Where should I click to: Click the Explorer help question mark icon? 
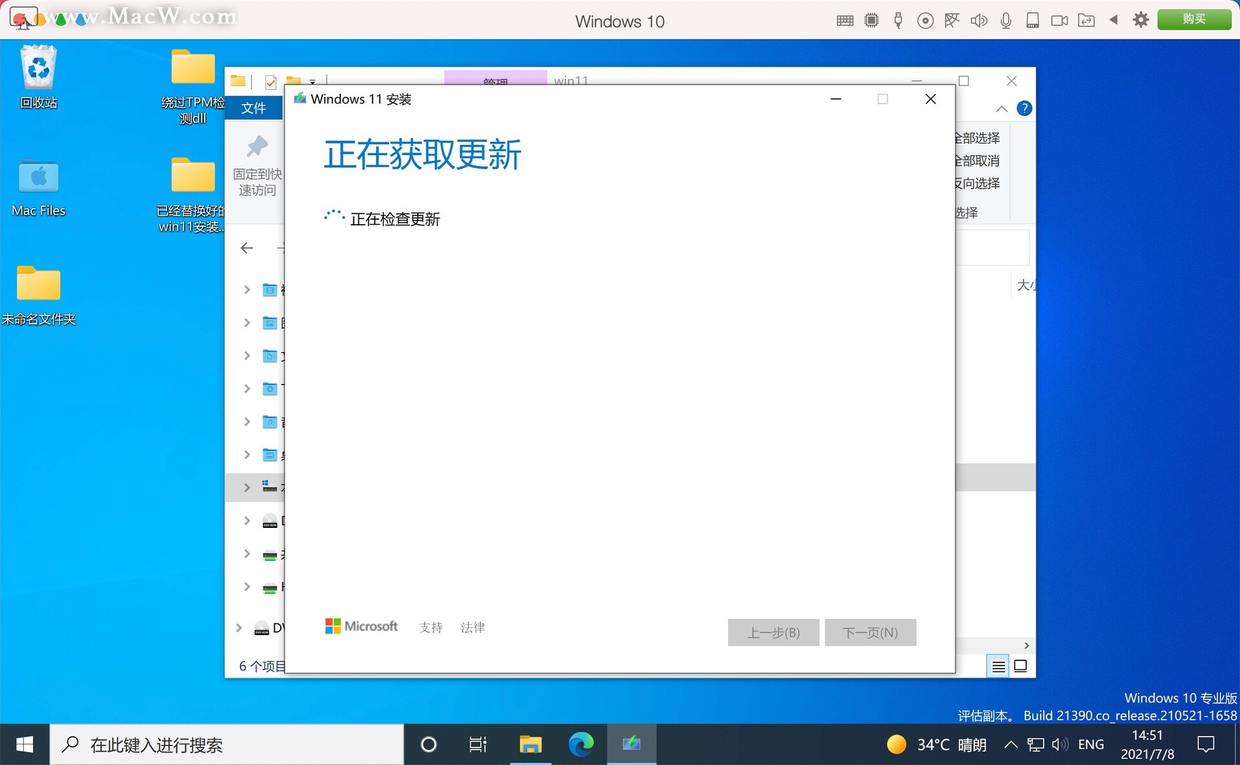click(x=1024, y=109)
